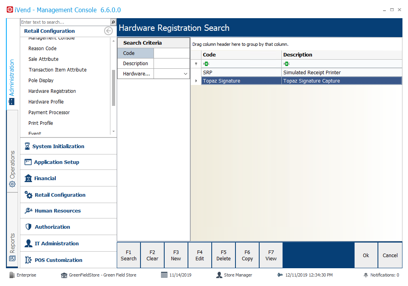Viewport: 408px width, 286px height.
Task: Click the search magnifier icon in sidebar
Action: click(113, 22)
